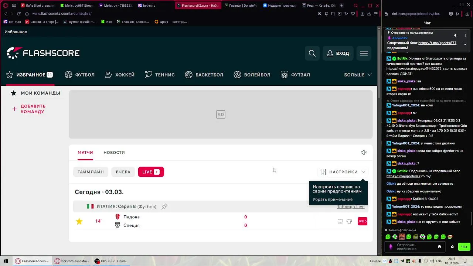
Task: Select the ВЧЕРА filter
Action: tap(123, 172)
